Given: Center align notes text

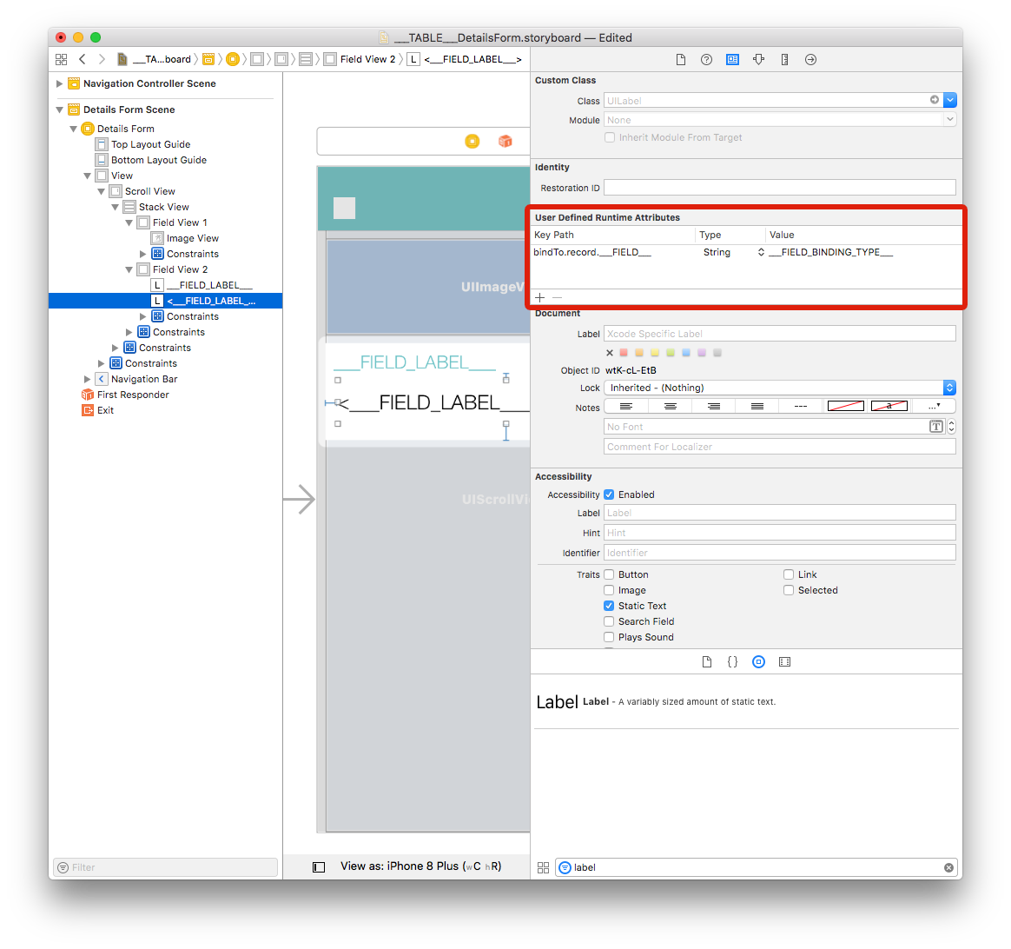Looking at the screenshot, I should pyautogui.click(x=670, y=407).
